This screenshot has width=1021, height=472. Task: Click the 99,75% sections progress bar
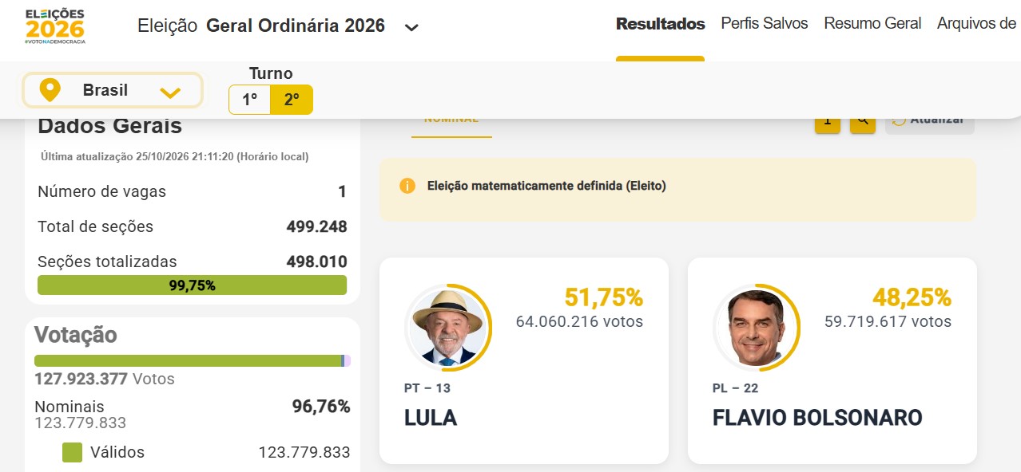(x=192, y=285)
